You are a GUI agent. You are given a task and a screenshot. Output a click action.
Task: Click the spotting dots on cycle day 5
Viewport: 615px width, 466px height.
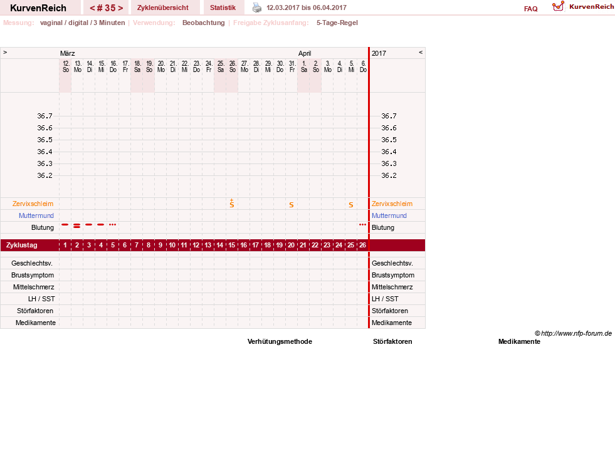113,225
